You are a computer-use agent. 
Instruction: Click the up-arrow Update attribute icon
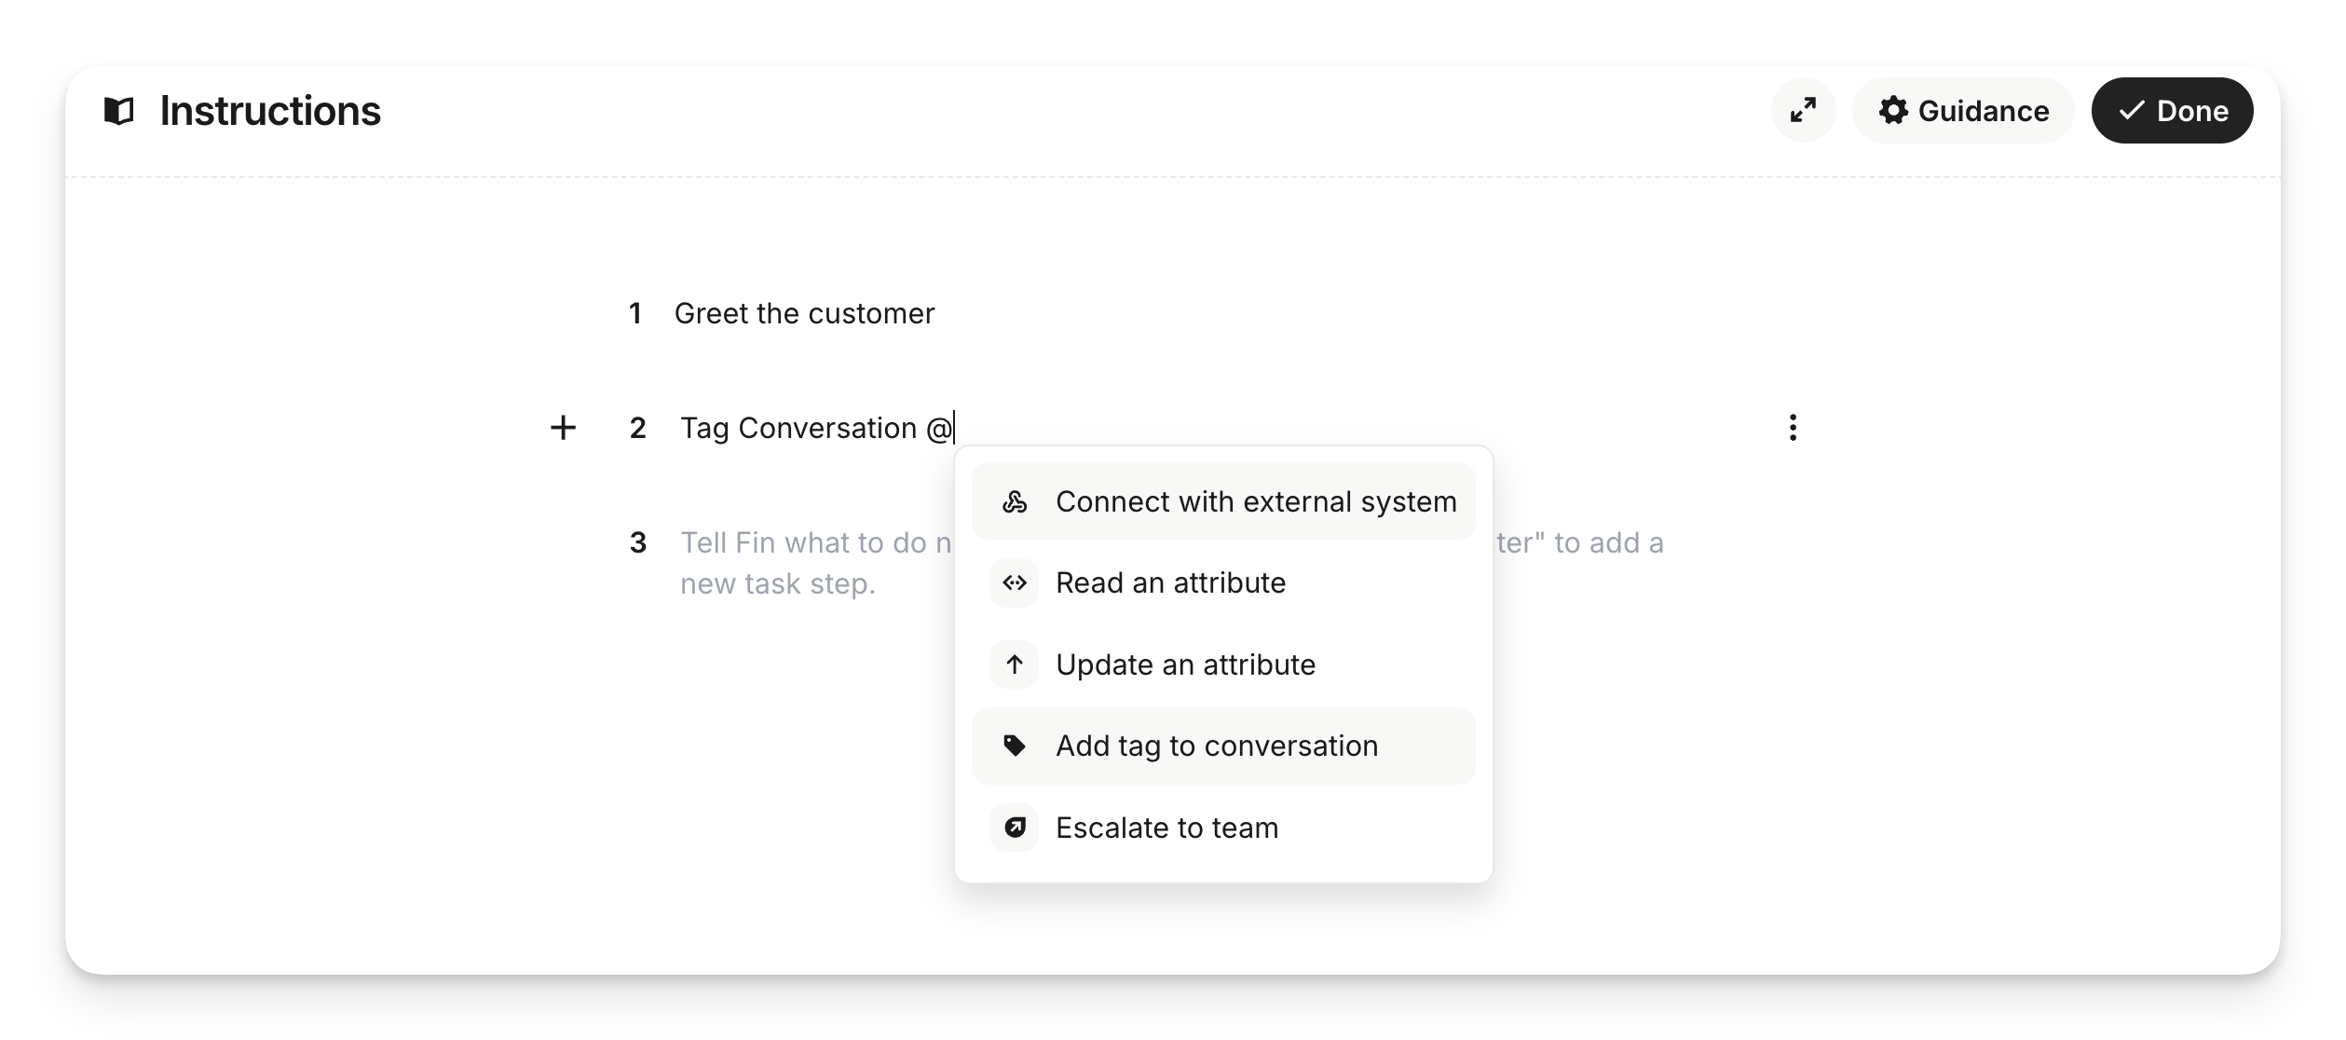coord(1015,664)
